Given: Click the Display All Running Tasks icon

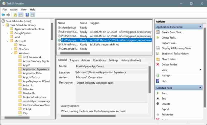Looking at the screenshot, I should click(x=158, y=48).
